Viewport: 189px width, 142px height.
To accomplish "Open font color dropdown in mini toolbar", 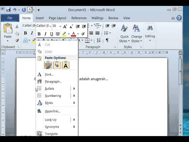I will 78,34.
